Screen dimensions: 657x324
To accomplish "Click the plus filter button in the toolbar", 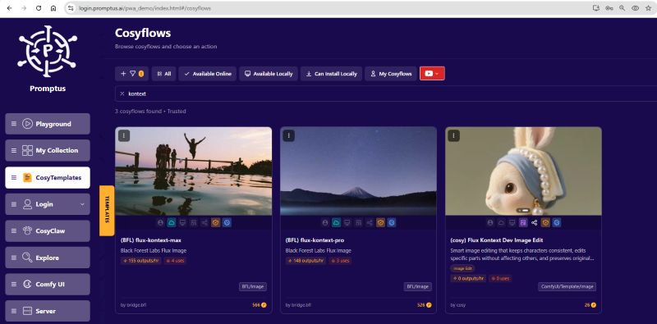I will [131, 74].
